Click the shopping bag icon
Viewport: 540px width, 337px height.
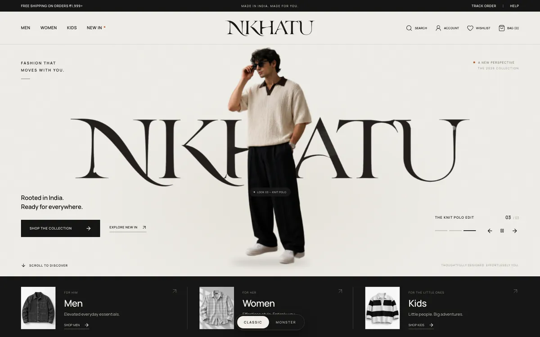(502, 28)
